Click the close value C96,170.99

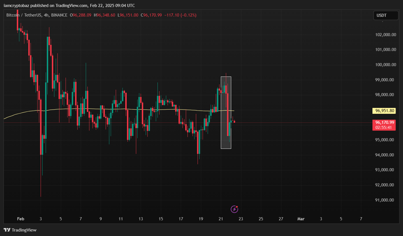click(151, 15)
